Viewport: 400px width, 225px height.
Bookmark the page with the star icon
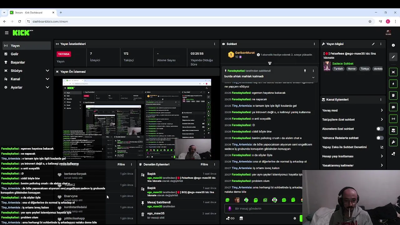click(x=370, y=22)
